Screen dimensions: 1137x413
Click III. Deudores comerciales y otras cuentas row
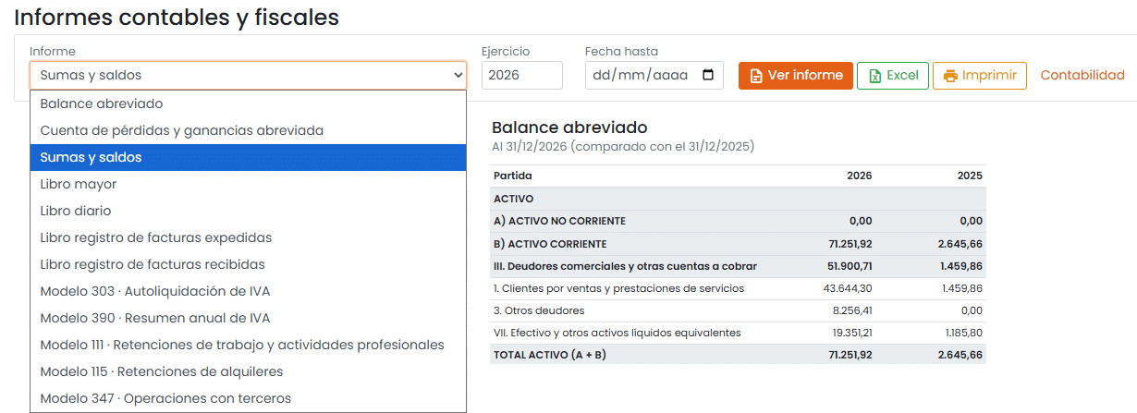point(738,266)
